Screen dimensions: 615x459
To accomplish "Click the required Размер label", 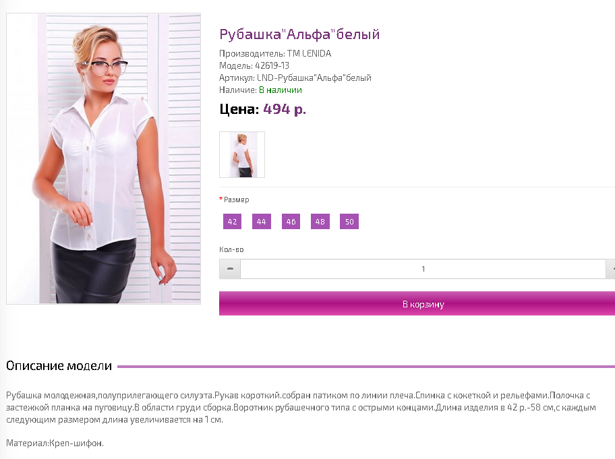I will [x=234, y=200].
